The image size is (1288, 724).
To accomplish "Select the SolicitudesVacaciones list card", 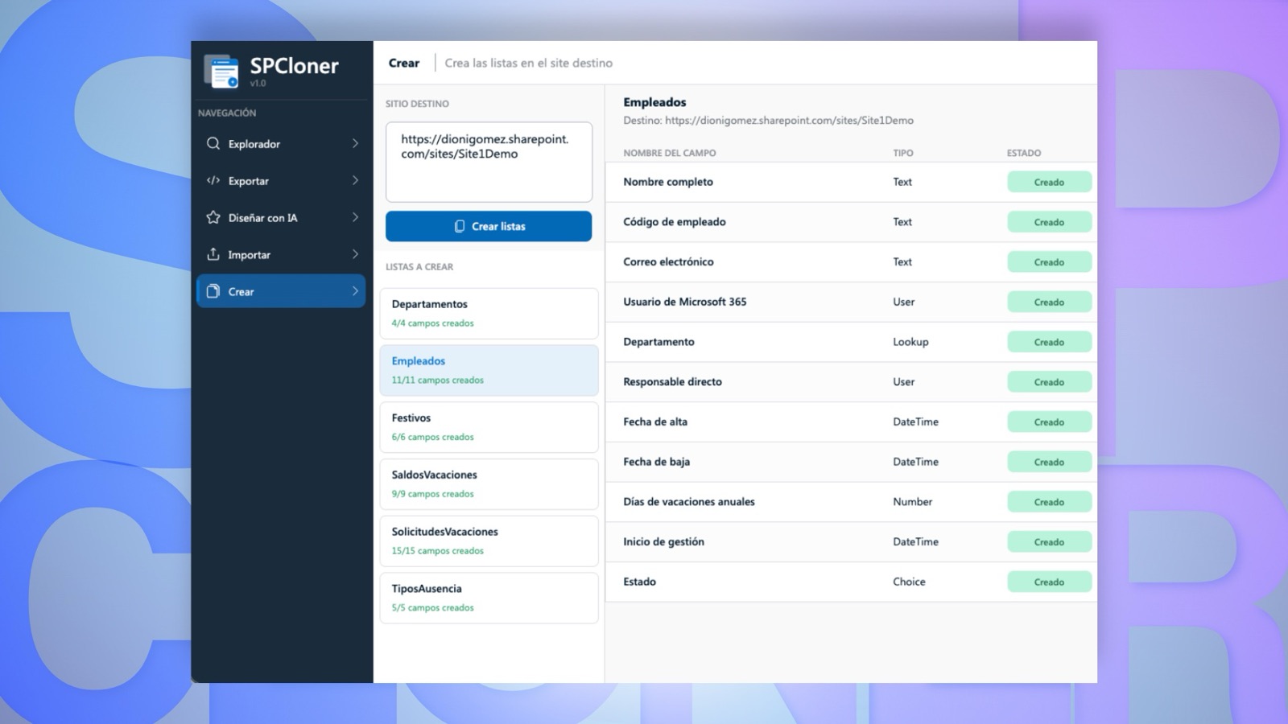I will (489, 541).
